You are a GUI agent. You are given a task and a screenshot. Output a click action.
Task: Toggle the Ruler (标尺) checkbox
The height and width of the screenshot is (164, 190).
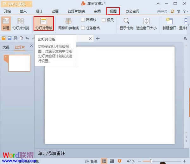(x=104, y=20)
